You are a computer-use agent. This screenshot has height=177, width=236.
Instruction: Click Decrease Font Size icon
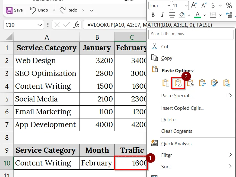pyautogui.click(x=204, y=5)
